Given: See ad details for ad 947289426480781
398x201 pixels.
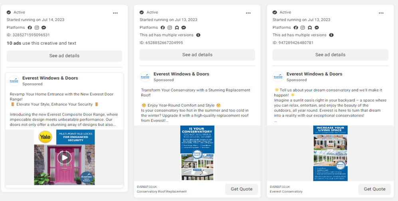Looking at the screenshot, I should pyautogui.click(x=330, y=55).
